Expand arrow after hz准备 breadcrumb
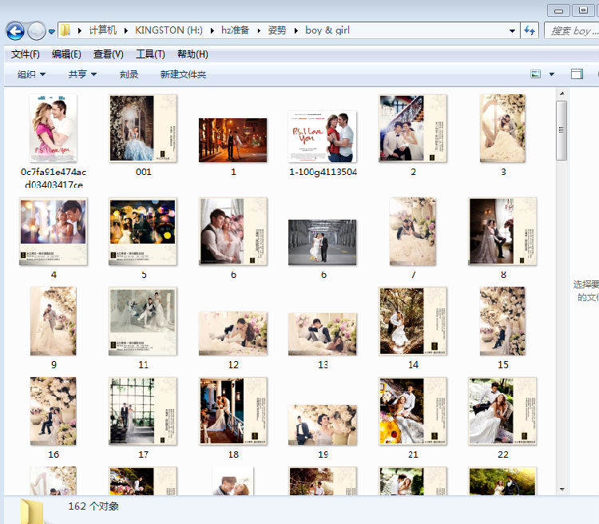 [x=259, y=30]
